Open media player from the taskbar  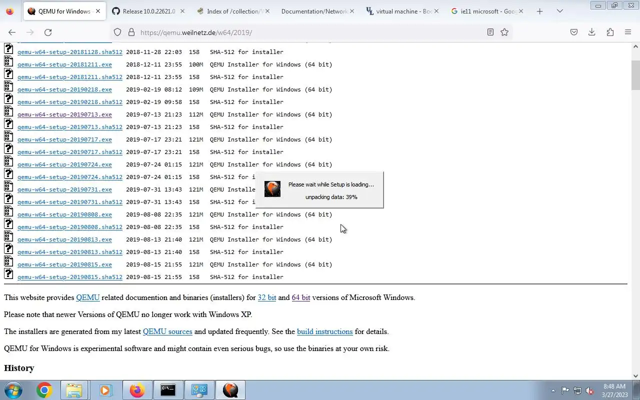pos(105,390)
